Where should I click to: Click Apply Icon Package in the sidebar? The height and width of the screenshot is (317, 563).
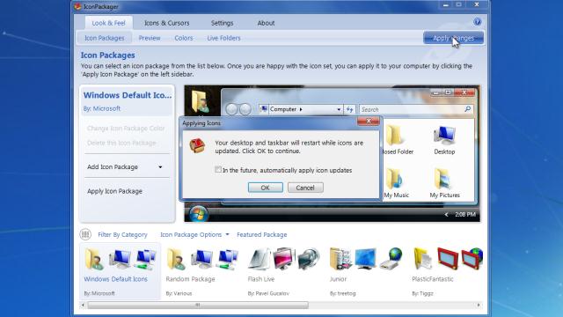(114, 191)
